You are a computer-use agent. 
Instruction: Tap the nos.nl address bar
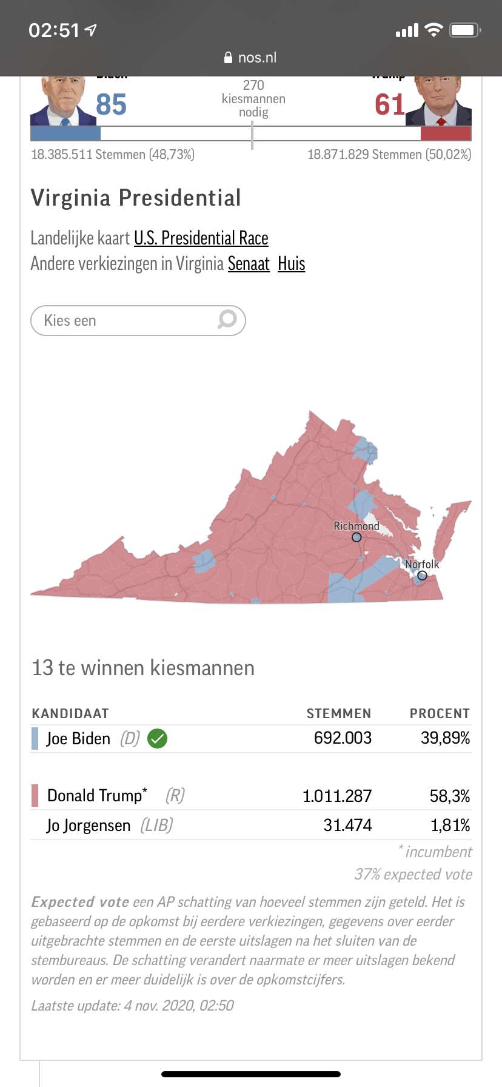pyautogui.click(x=251, y=58)
